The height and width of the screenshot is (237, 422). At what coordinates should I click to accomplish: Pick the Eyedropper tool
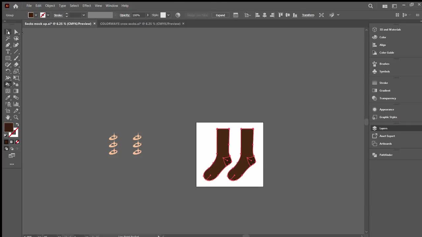[x=8, y=98]
